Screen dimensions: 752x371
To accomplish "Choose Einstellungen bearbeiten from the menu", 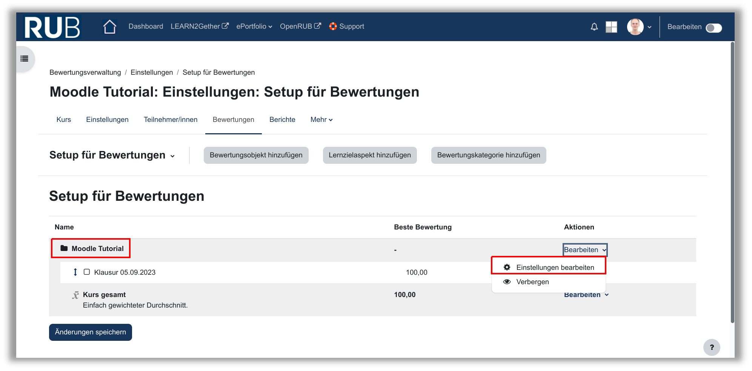I will 555,267.
